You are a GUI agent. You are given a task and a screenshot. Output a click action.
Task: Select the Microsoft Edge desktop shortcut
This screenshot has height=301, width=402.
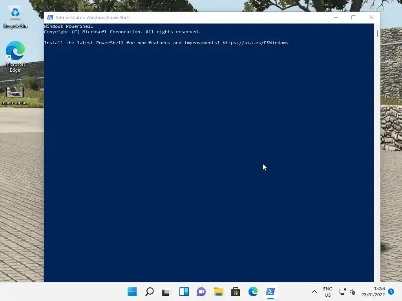point(15,57)
